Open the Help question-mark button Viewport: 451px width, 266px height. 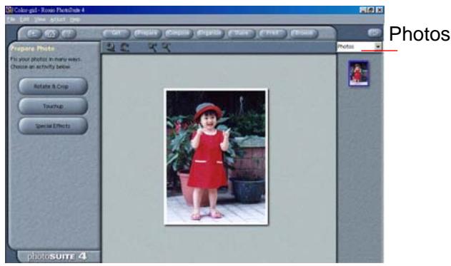pos(68,34)
